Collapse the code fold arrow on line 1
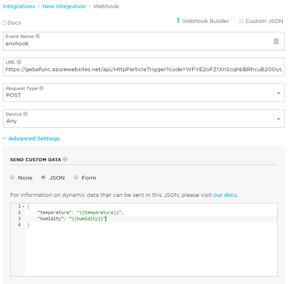Viewport: 293px width, 284px height. click(x=23, y=206)
